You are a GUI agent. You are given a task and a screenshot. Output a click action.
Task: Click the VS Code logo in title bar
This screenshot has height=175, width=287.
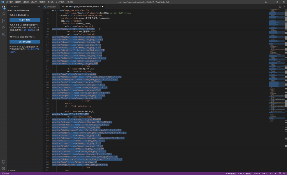[3, 2]
